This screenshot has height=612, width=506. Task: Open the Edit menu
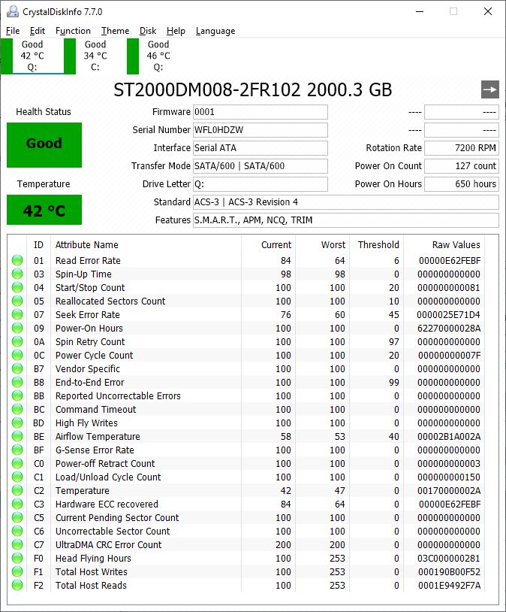(38, 31)
